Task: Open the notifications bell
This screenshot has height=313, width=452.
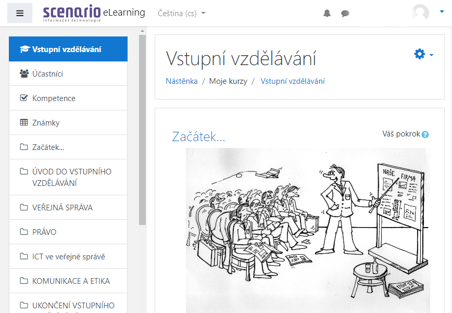Action: 327,13
